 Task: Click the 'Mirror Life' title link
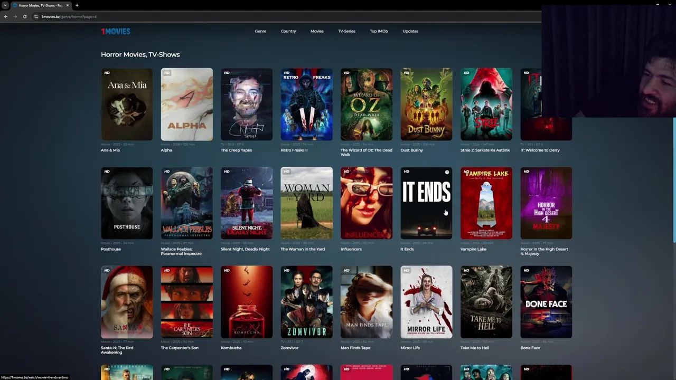click(410, 348)
